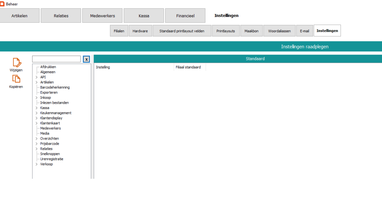Click the Kopiëren copy icon
Viewport: 382px width, 207px height.
coord(16,79)
